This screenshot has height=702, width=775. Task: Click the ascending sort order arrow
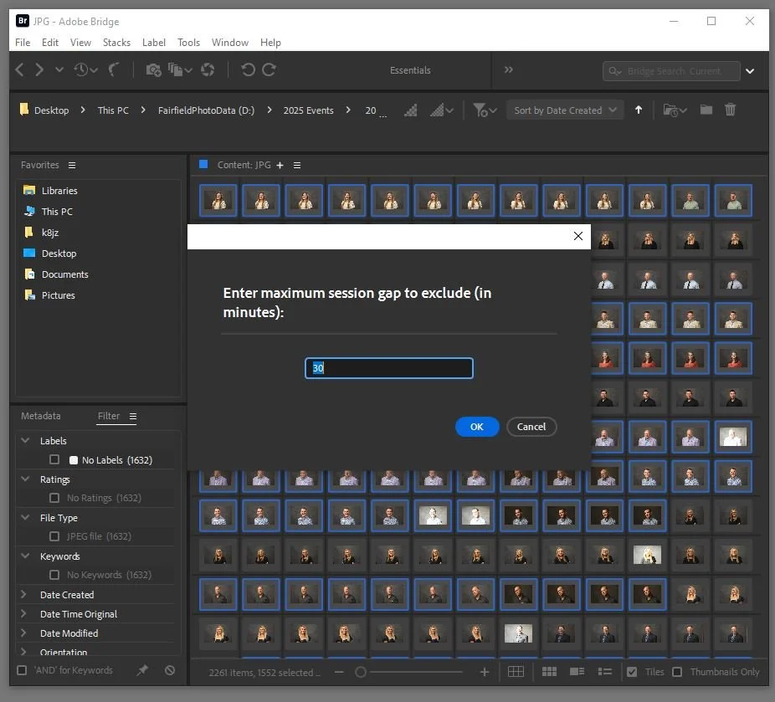[639, 110]
